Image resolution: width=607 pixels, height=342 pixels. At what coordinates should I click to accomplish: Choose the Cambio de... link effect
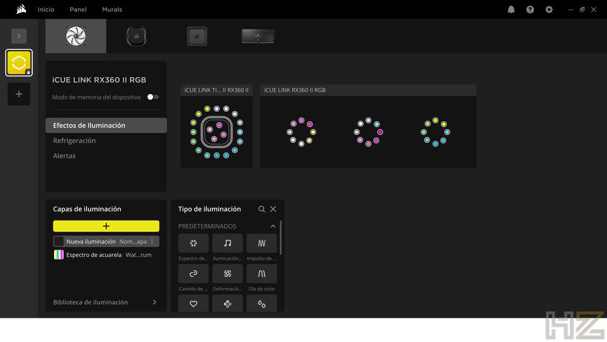(193, 274)
